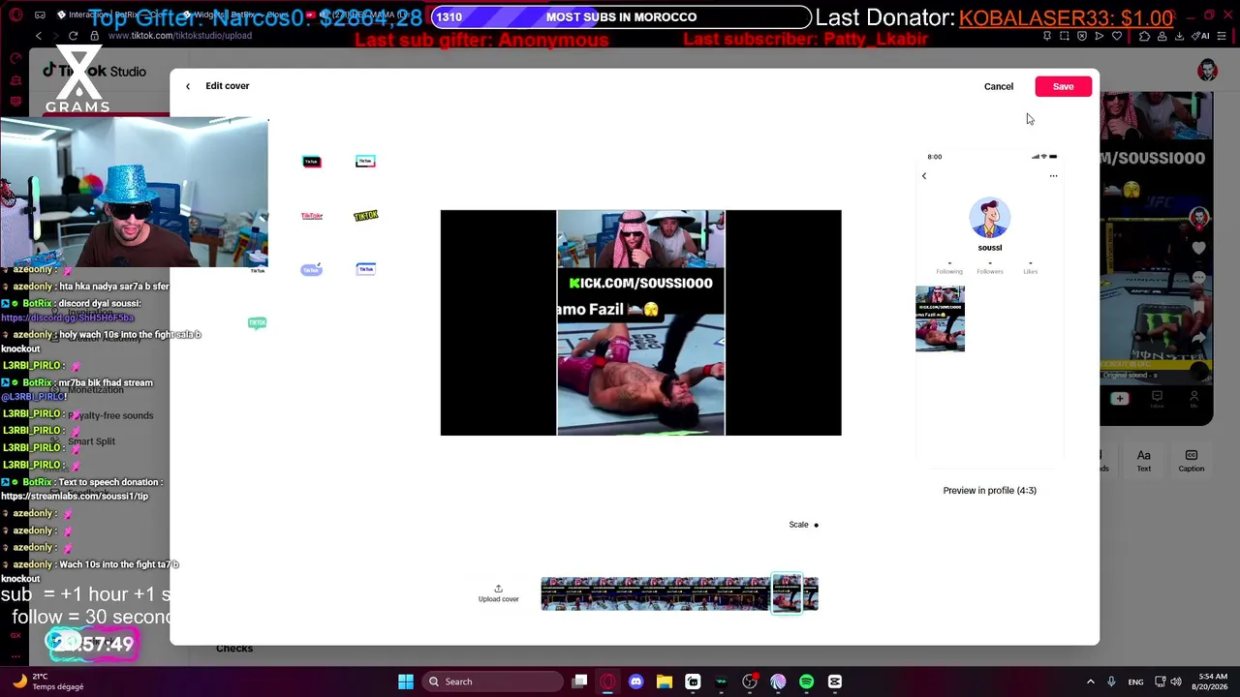Cancel the cover editing
Image resolution: width=1240 pixels, height=697 pixels.
(x=999, y=86)
